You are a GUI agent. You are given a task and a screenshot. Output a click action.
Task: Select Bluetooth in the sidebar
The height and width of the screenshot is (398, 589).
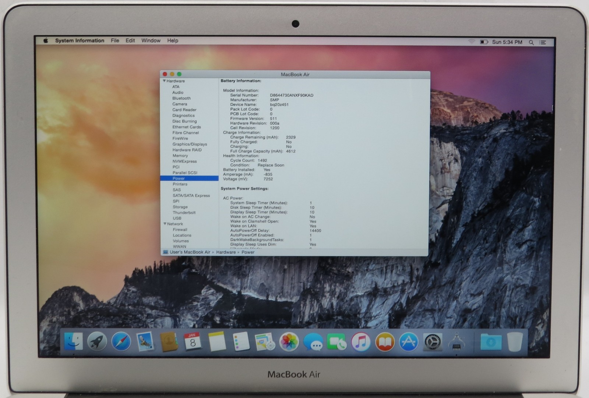181,98
